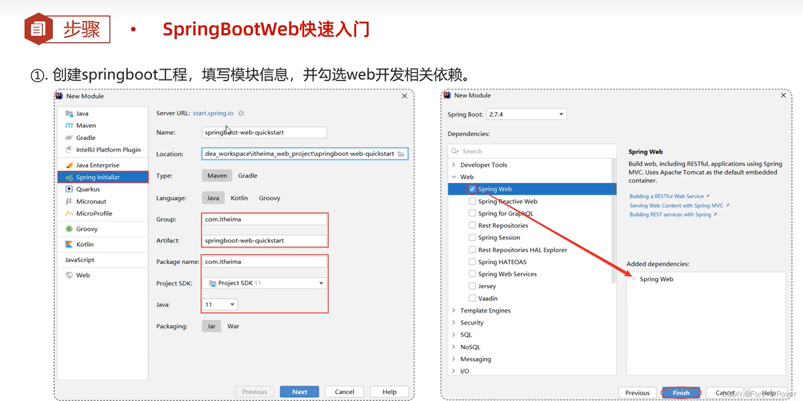
Task: Expand I/O category
Action: (x=454, y=371)
